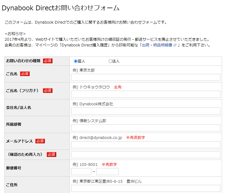Viewport: 228px width, 193px height.
Task: Click the external link icon after 納品明細書
Action: tap(175, 45)
